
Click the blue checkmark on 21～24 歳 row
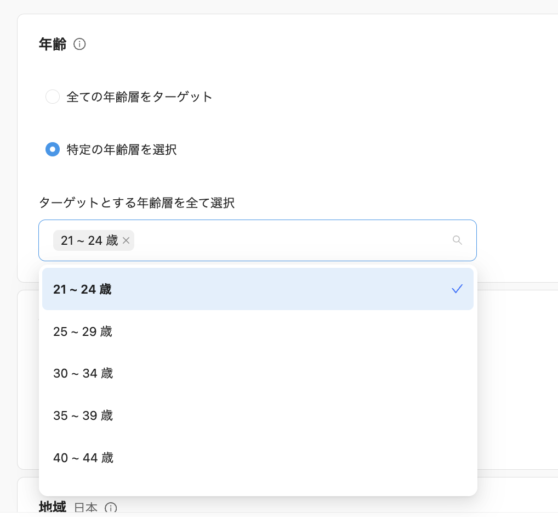(x=457, y=289)
